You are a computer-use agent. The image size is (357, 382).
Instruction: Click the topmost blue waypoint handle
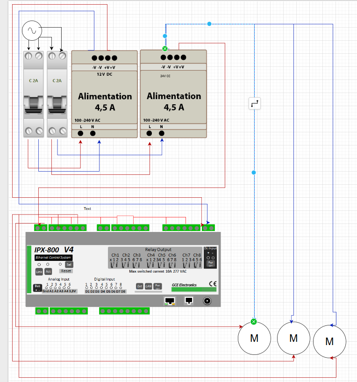(x=209, y=23)
